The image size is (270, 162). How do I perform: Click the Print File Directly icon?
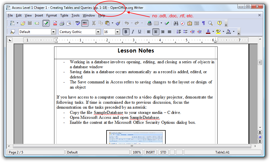click(x=62, y=23)
